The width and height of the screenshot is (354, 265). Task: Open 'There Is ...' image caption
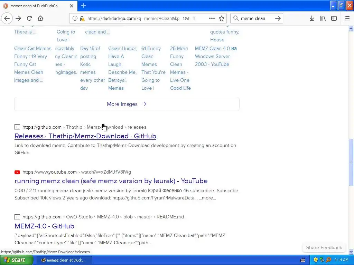pos(25,32)
